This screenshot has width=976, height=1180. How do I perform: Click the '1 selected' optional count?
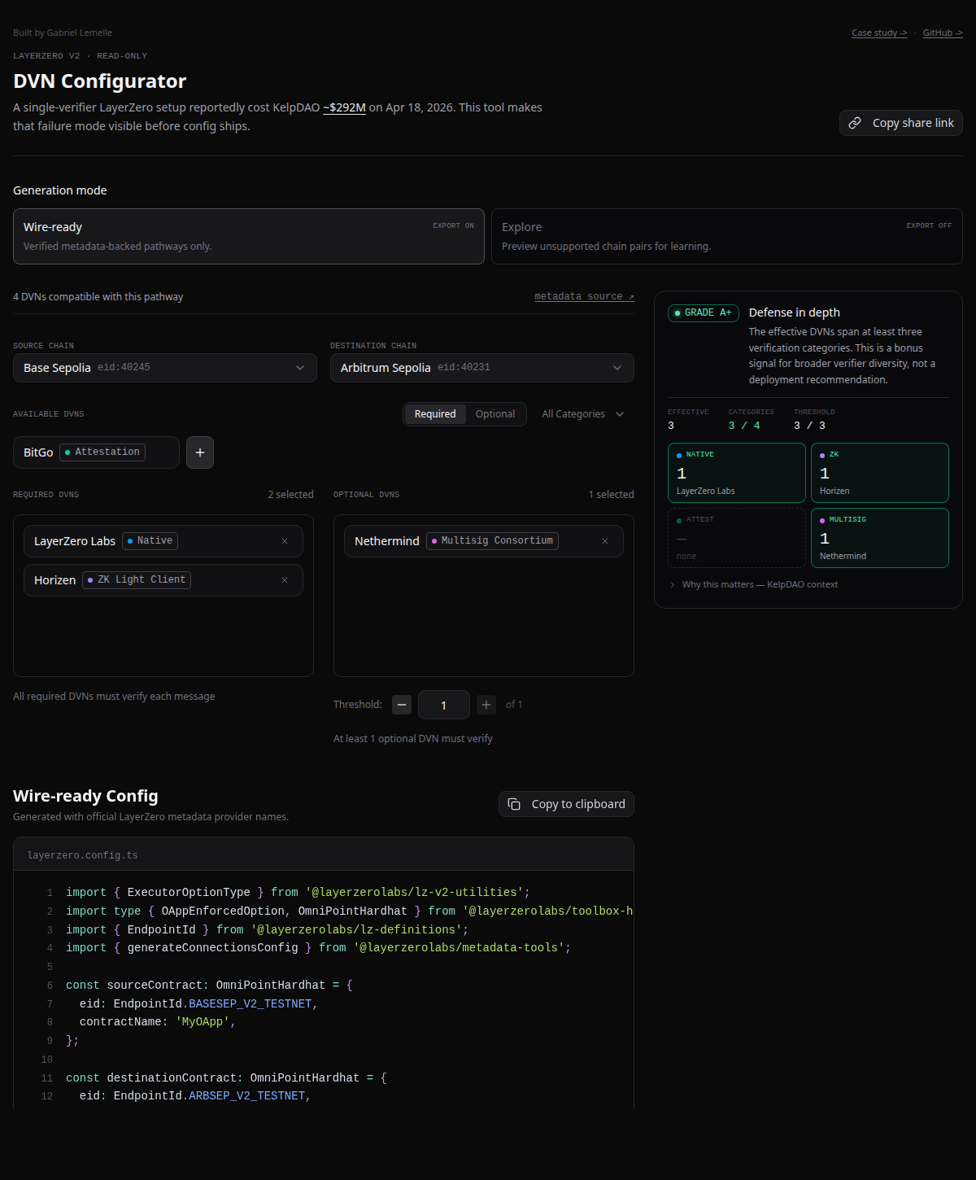pos(612,495)
